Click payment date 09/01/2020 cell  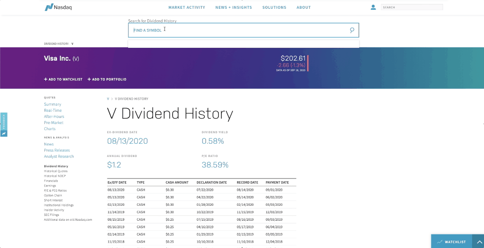pos(274,190)
